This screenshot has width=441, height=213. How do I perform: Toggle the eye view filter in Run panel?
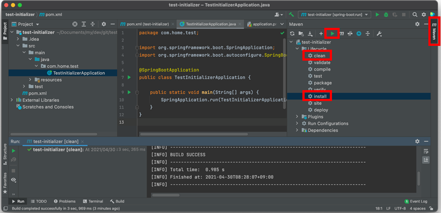point(13,180)
